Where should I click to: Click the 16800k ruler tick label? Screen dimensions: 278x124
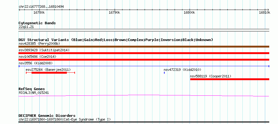click(x=190, y=12)
